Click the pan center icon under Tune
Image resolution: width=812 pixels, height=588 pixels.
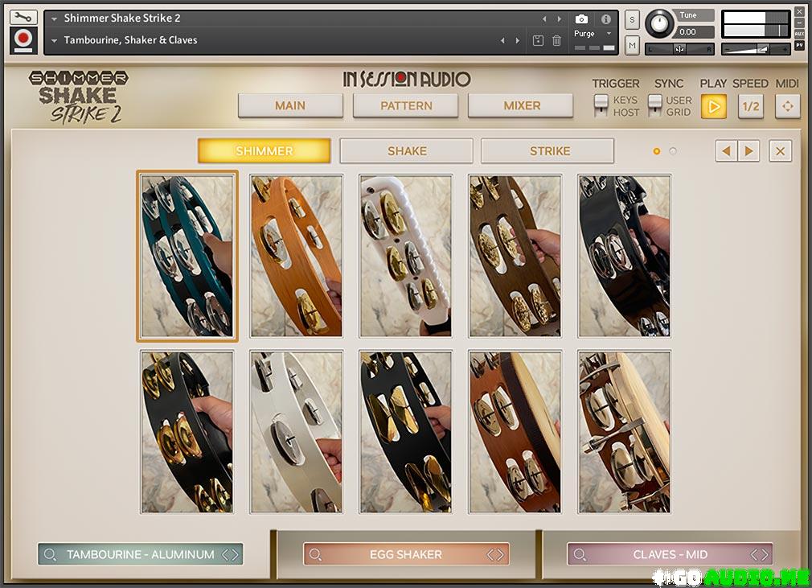[679, 49]
